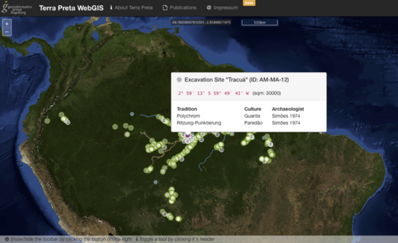
Task: Open the Impressum page
Action: click(222, 7)
